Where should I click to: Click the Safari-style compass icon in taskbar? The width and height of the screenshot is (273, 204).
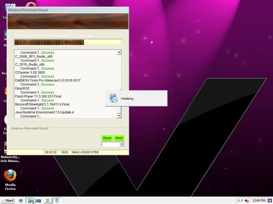coord(21,201)
